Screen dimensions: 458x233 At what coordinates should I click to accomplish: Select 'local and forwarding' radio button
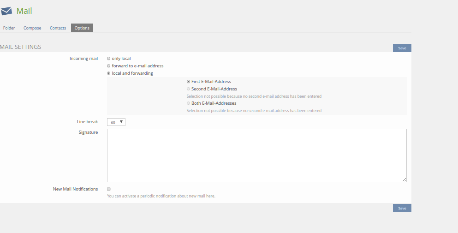(109, 73)
